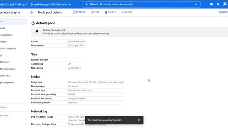Click the Google-managed encryption value
This screenshot has height=128, width=228.
tap(76, 98)
